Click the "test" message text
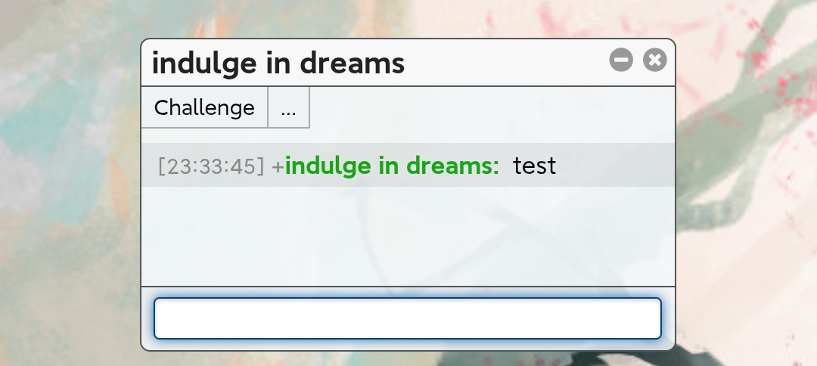817x366 pixels. click(534, 166)
